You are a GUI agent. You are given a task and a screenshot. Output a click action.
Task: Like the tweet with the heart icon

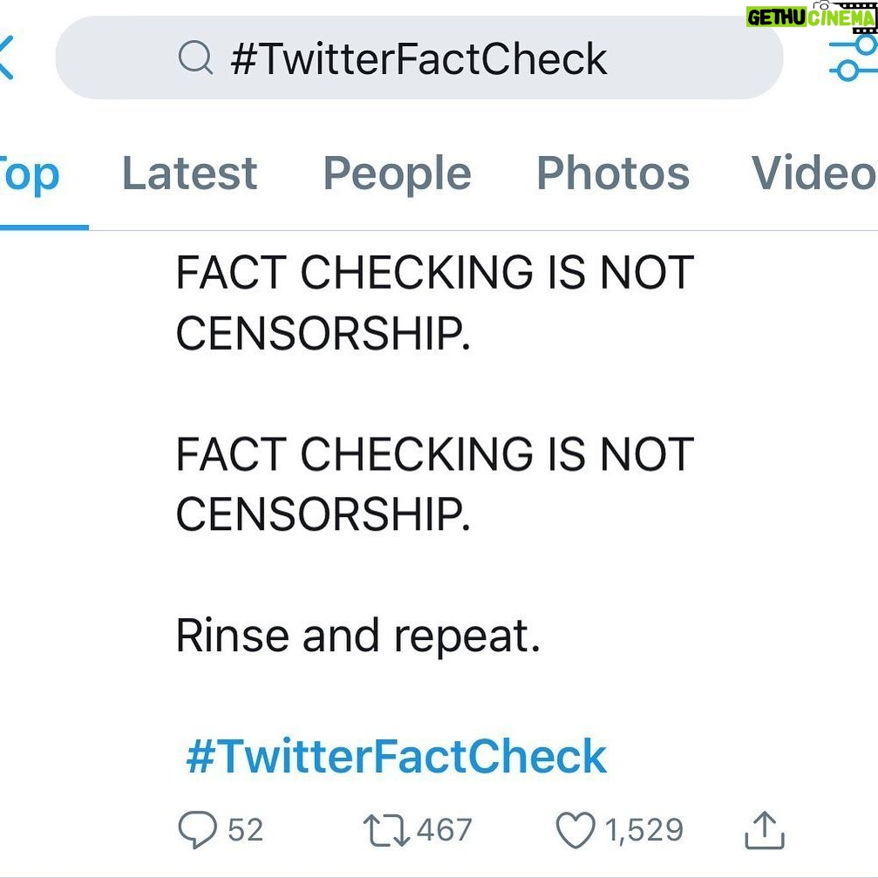tap(575, 830)
